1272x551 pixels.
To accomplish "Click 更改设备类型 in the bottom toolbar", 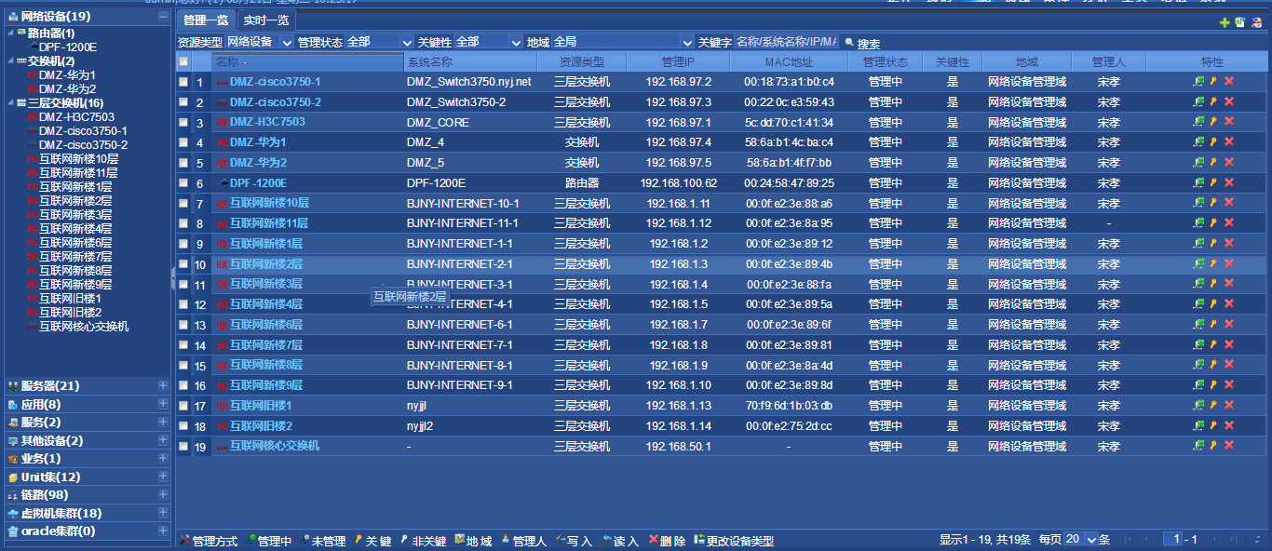I will pos(734,541).
